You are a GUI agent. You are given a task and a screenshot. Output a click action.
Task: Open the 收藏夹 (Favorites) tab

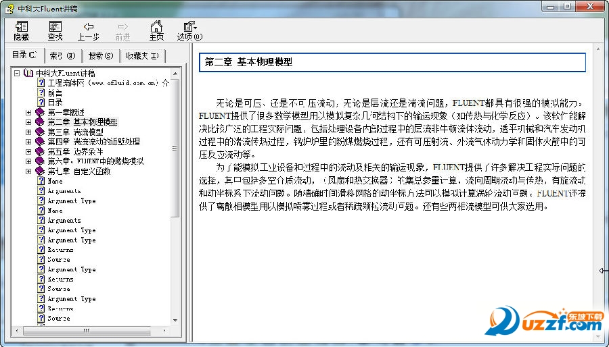coord(143,56)
